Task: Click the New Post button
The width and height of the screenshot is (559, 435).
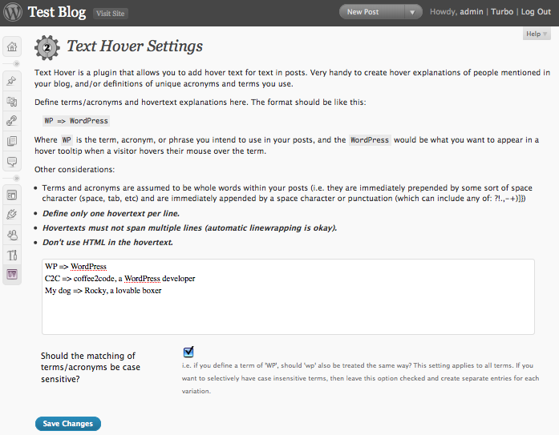Action: (371, 12)
